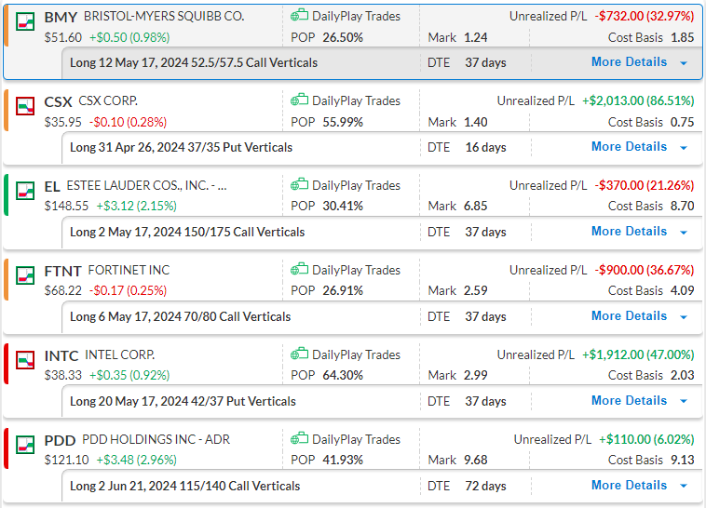Click DailyPlay briefcase icon in INTC row
The image size is (706, 508).
coord(299,354)
